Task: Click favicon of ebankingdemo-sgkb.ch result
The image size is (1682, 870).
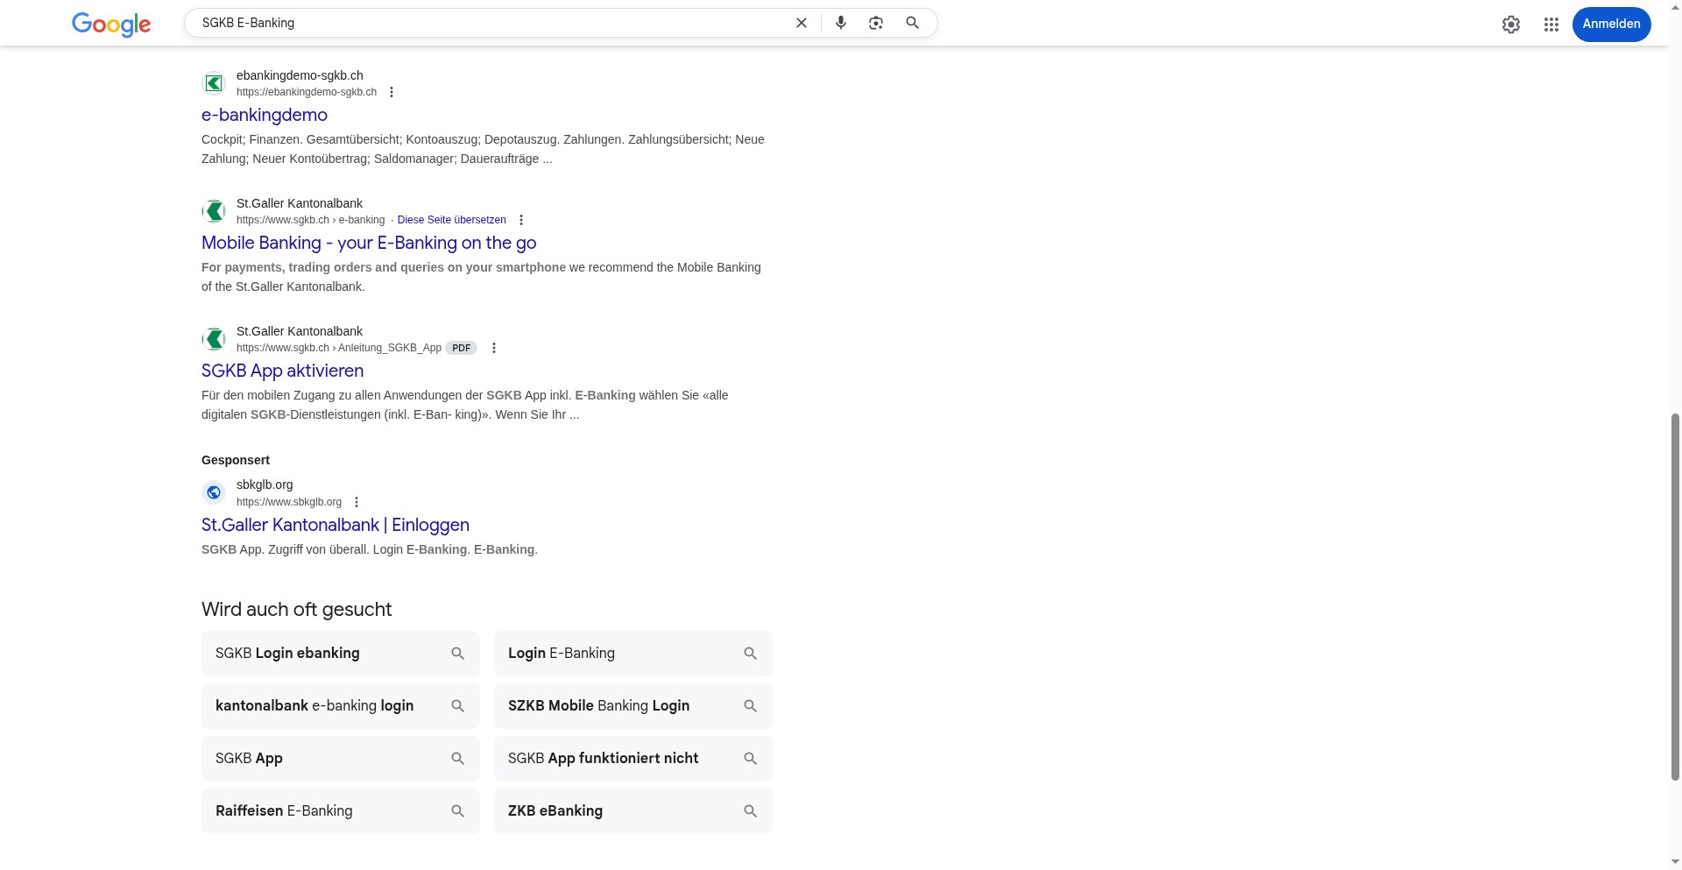Action: click(x=214, y=83)
